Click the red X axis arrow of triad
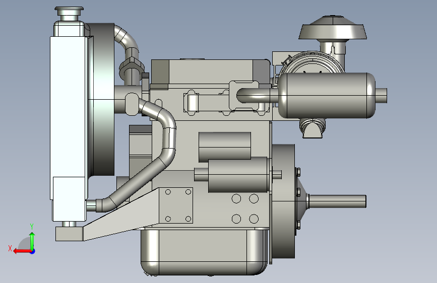437x283 pixels. (x=22, y=251)
